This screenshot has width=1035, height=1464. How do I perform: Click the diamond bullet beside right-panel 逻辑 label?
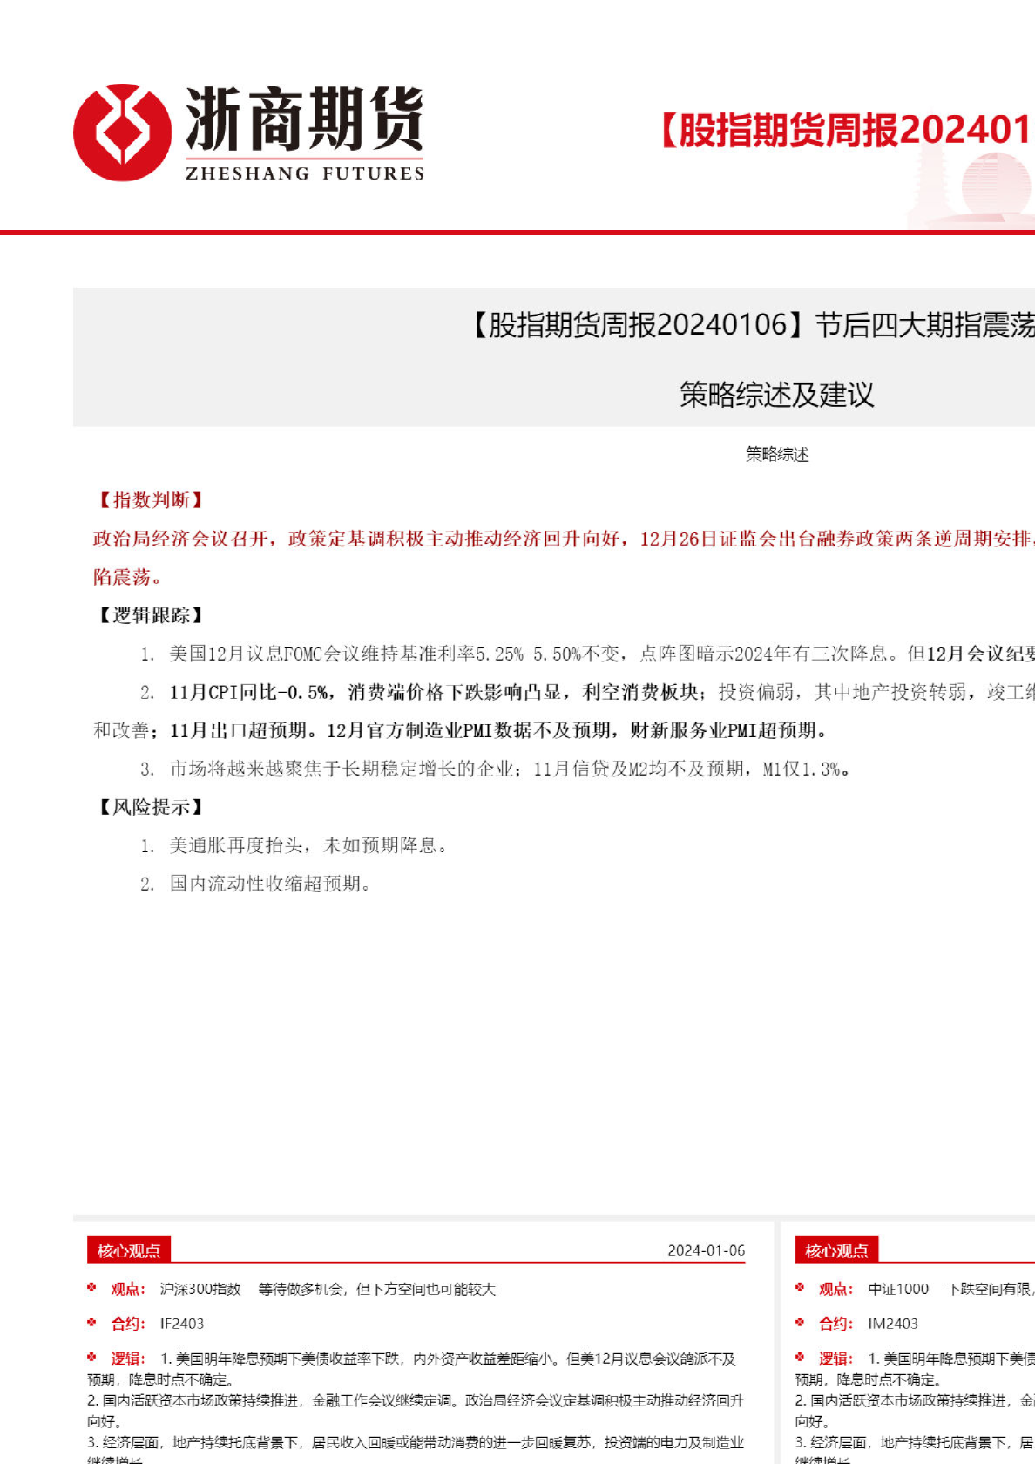[x=800, y=1357]
